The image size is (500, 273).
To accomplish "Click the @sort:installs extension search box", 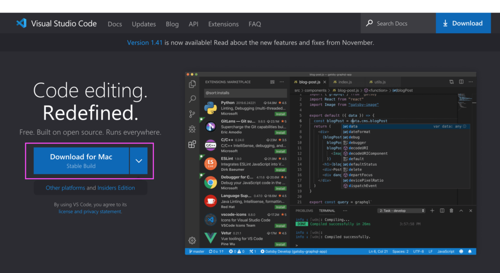I will pyautogui.click(x=245, y=93).
